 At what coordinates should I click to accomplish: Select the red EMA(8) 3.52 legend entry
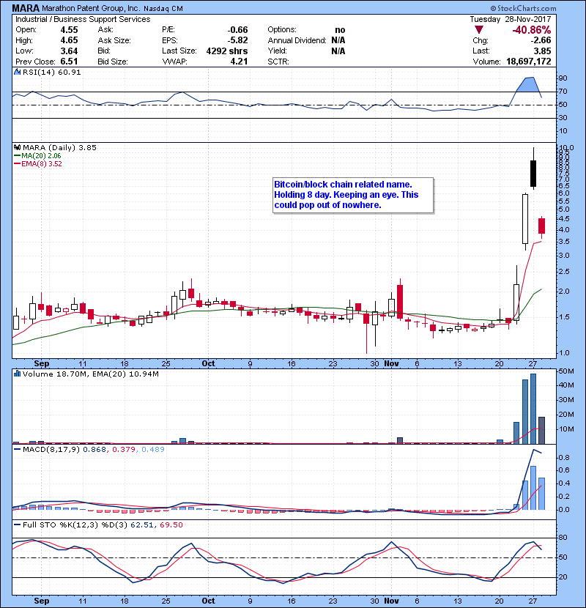pos(38,163)
